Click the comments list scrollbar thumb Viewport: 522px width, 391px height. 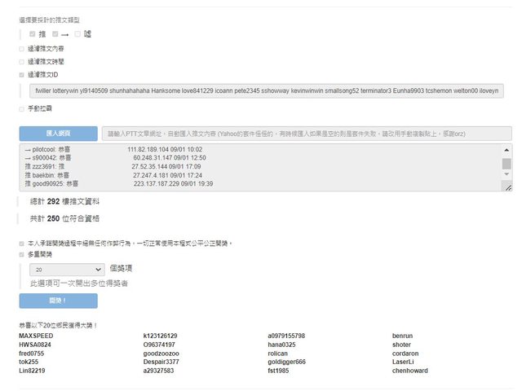(507, 162)
